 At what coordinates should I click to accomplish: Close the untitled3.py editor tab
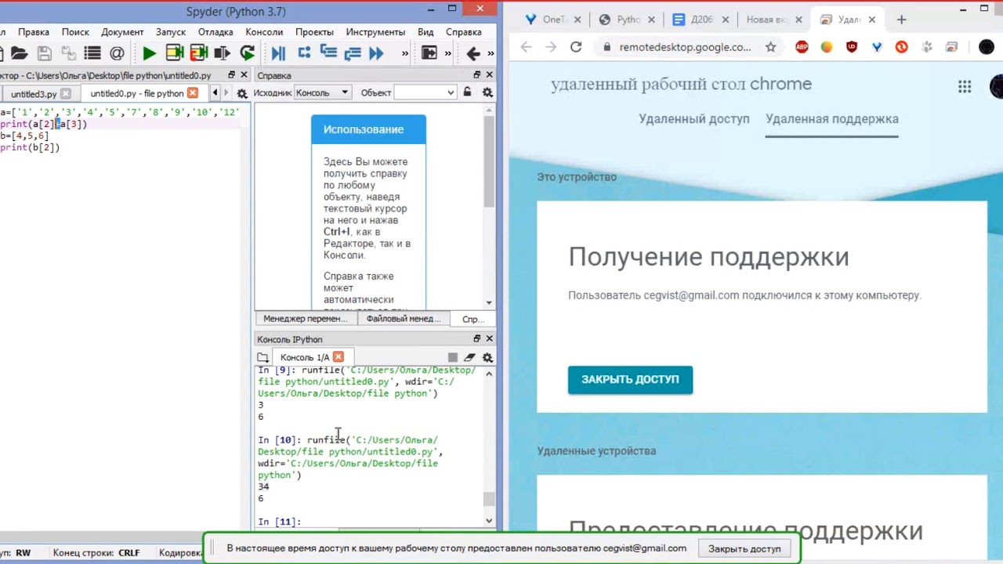tap(66, 93)
